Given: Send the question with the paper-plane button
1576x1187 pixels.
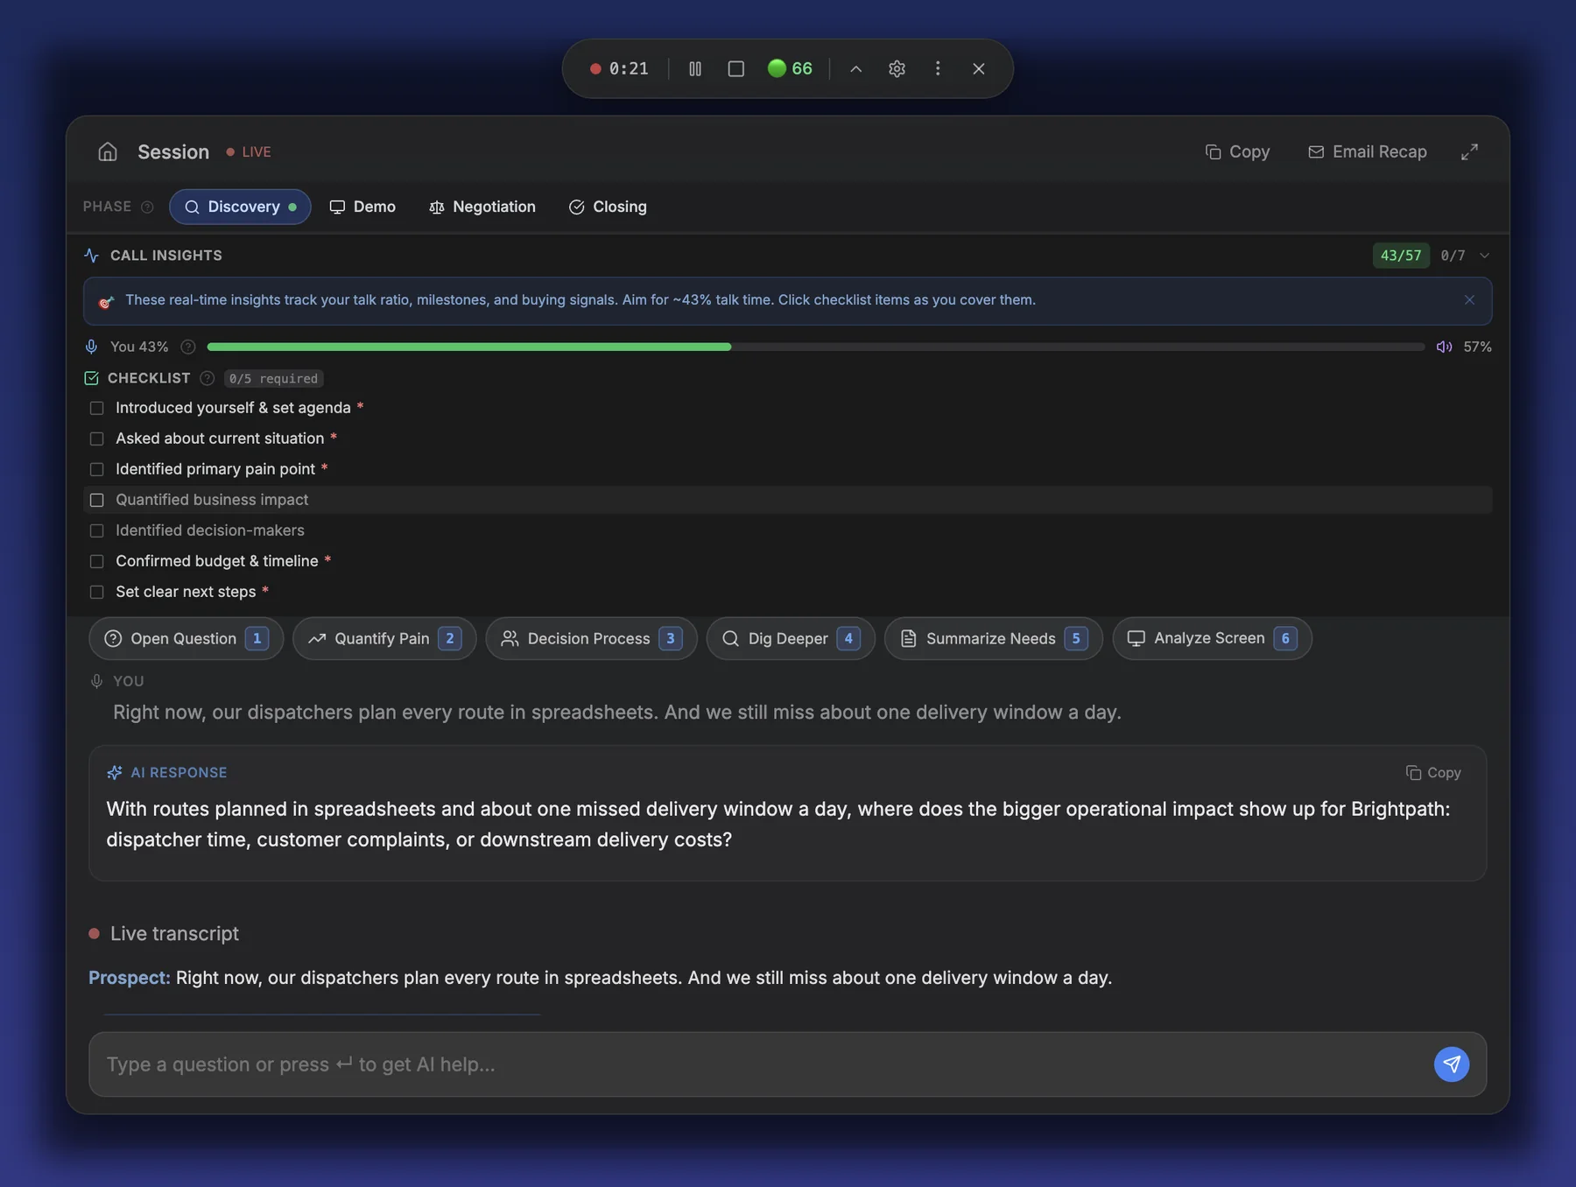Looking at the screenshot, I should point(1452,1064).
